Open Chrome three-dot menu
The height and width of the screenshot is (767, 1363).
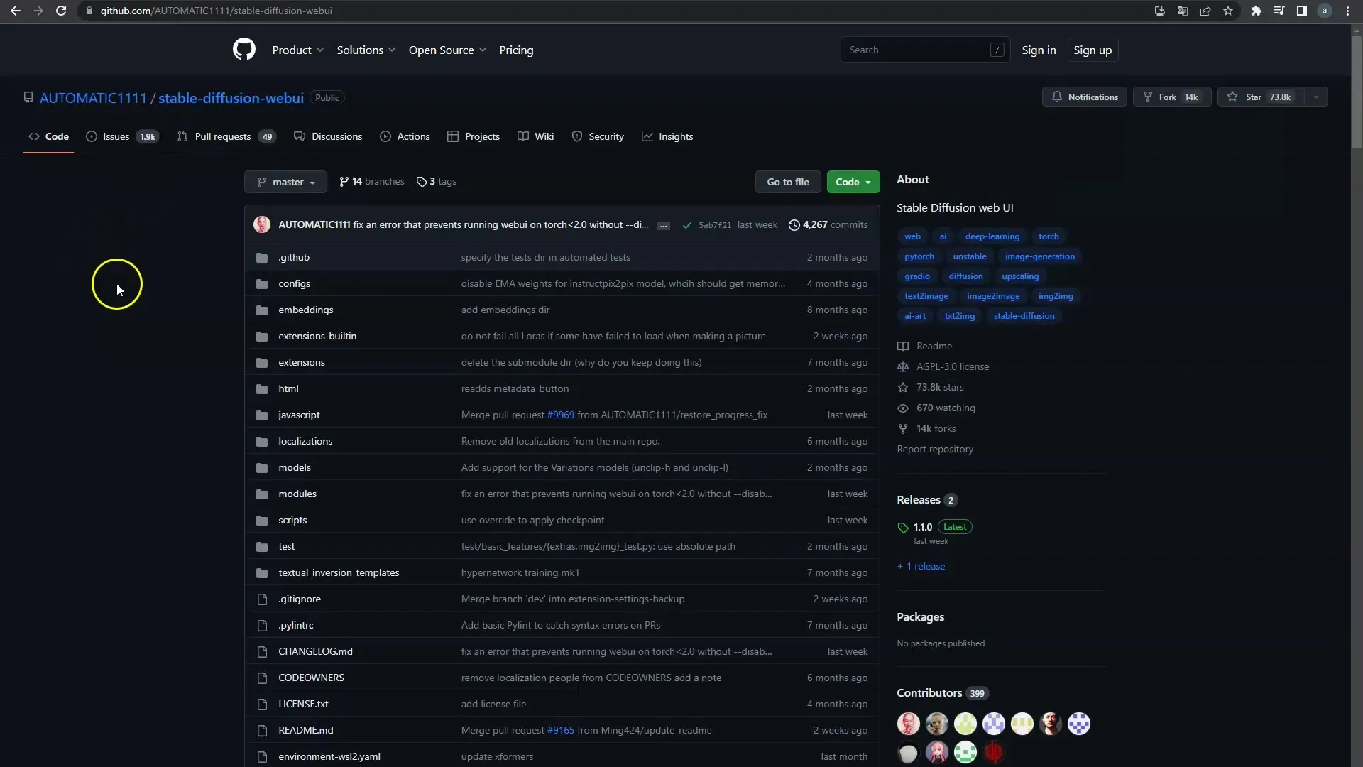[x=1347, y=11]
